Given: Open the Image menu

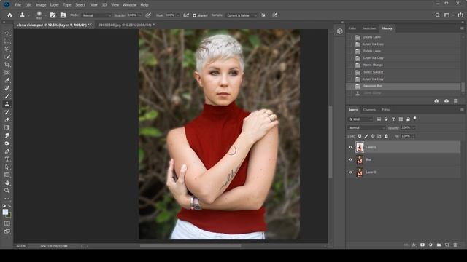Looking at the screenshot, I should tap(41, 5).
